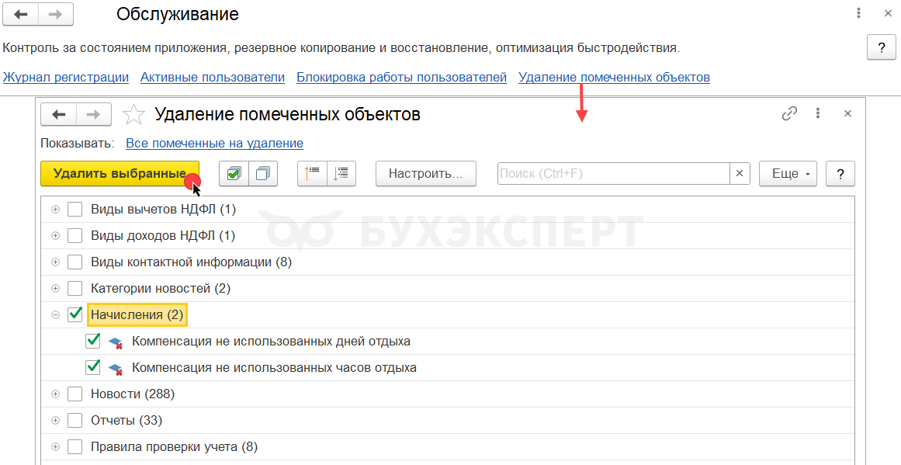The width and height of the screenshot is (901, 465).
Task: Check all items with the toolbar icon
Action: pyautogui.click(x=234, y=174)
